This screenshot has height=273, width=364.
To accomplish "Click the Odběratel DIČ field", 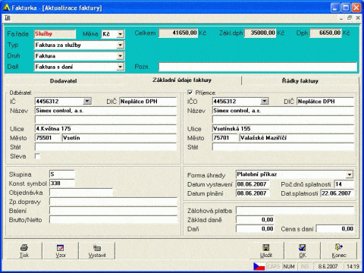I will click(x=148, y=102).
